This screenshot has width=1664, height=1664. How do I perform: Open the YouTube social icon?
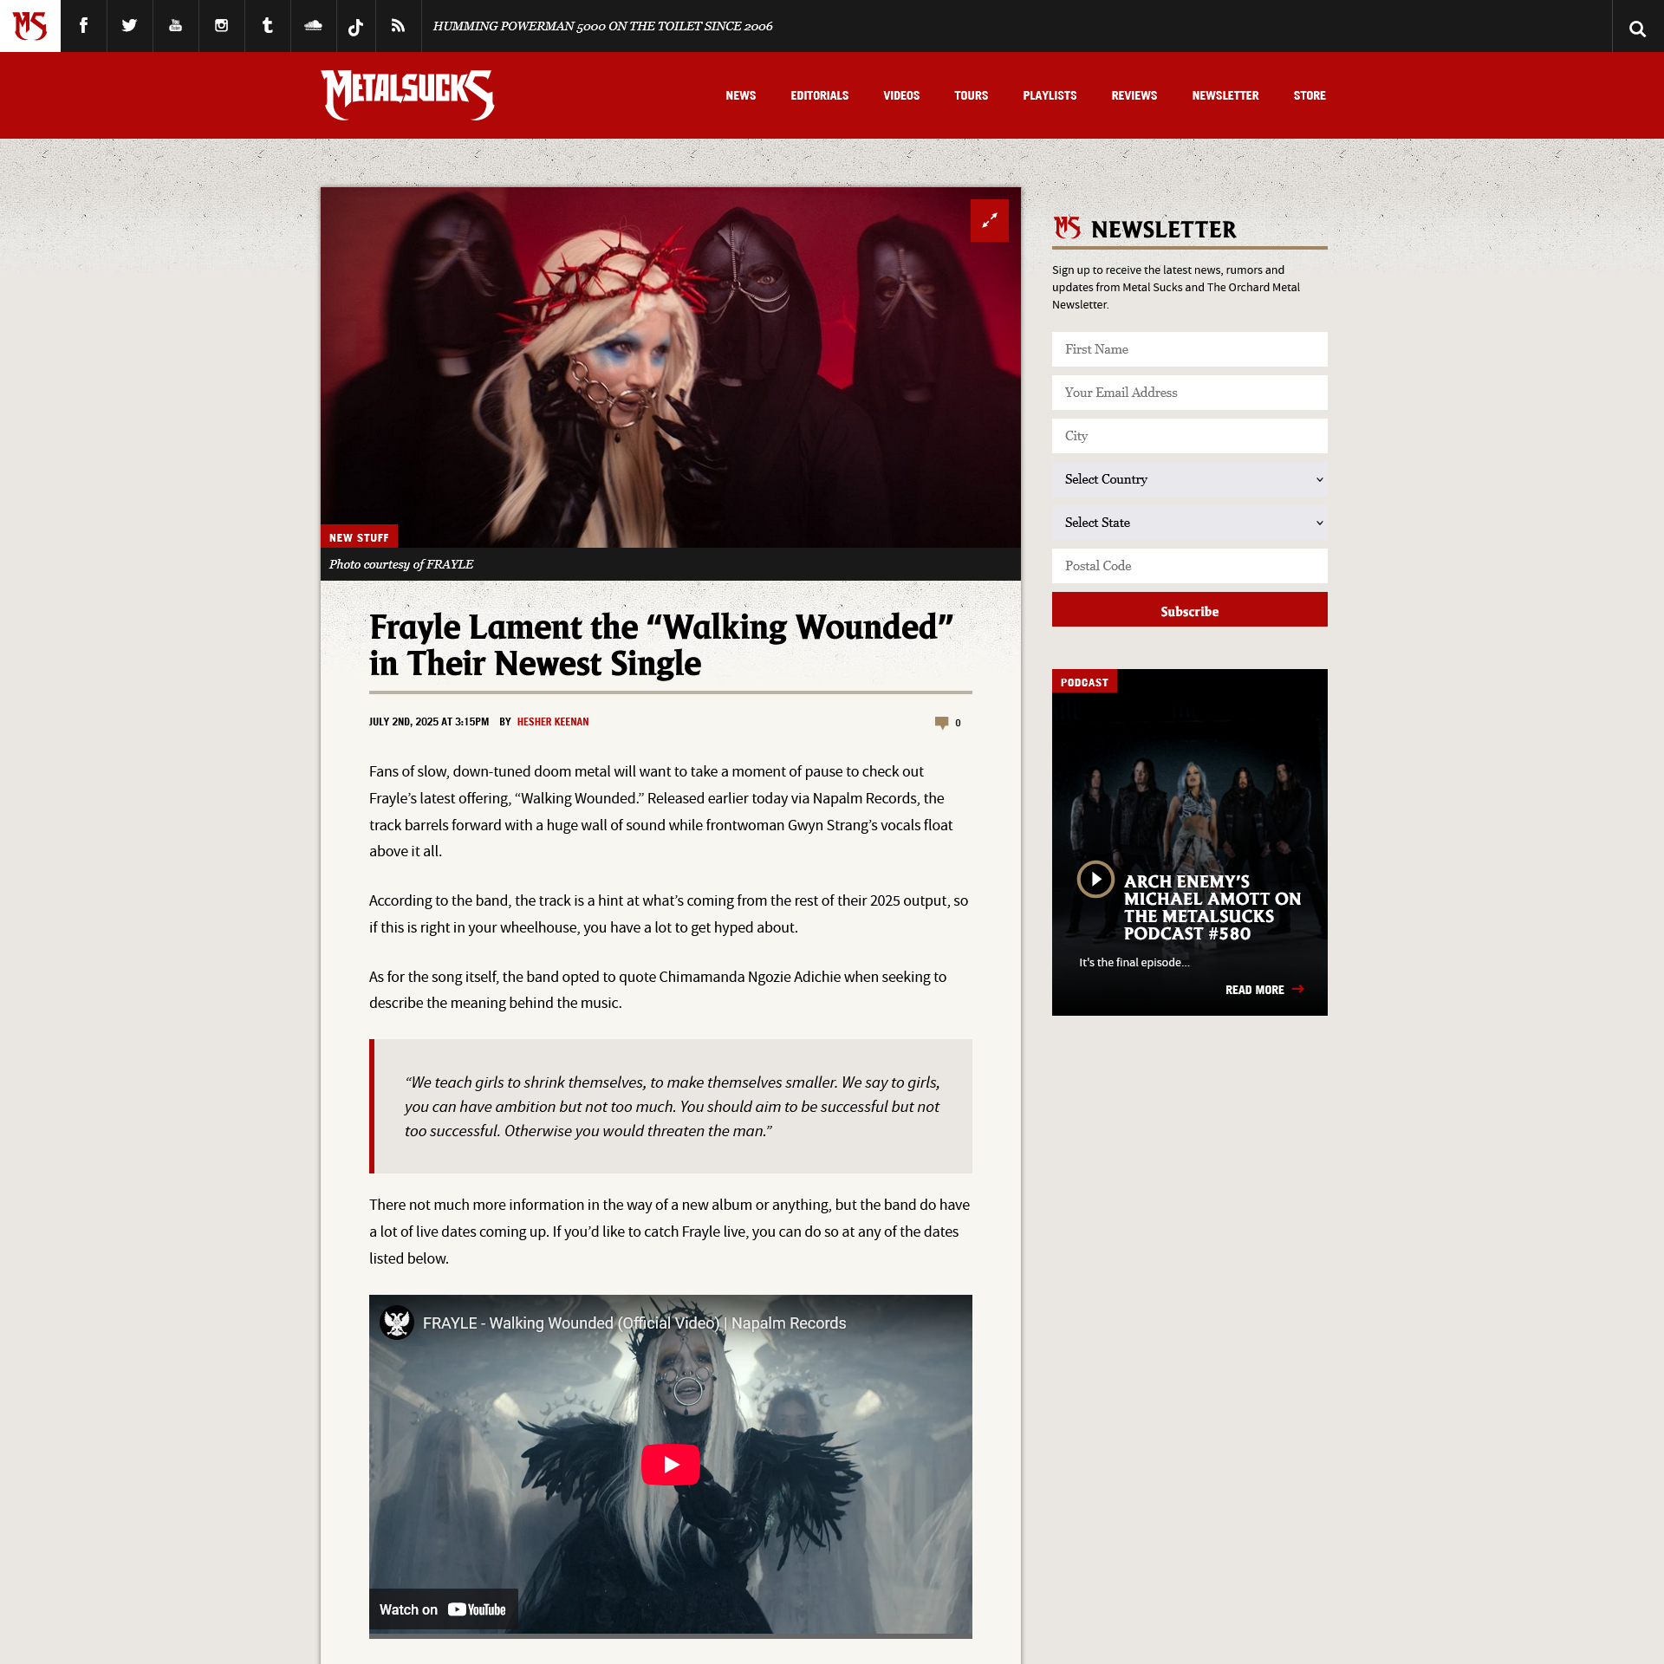[x=175, y=26]
